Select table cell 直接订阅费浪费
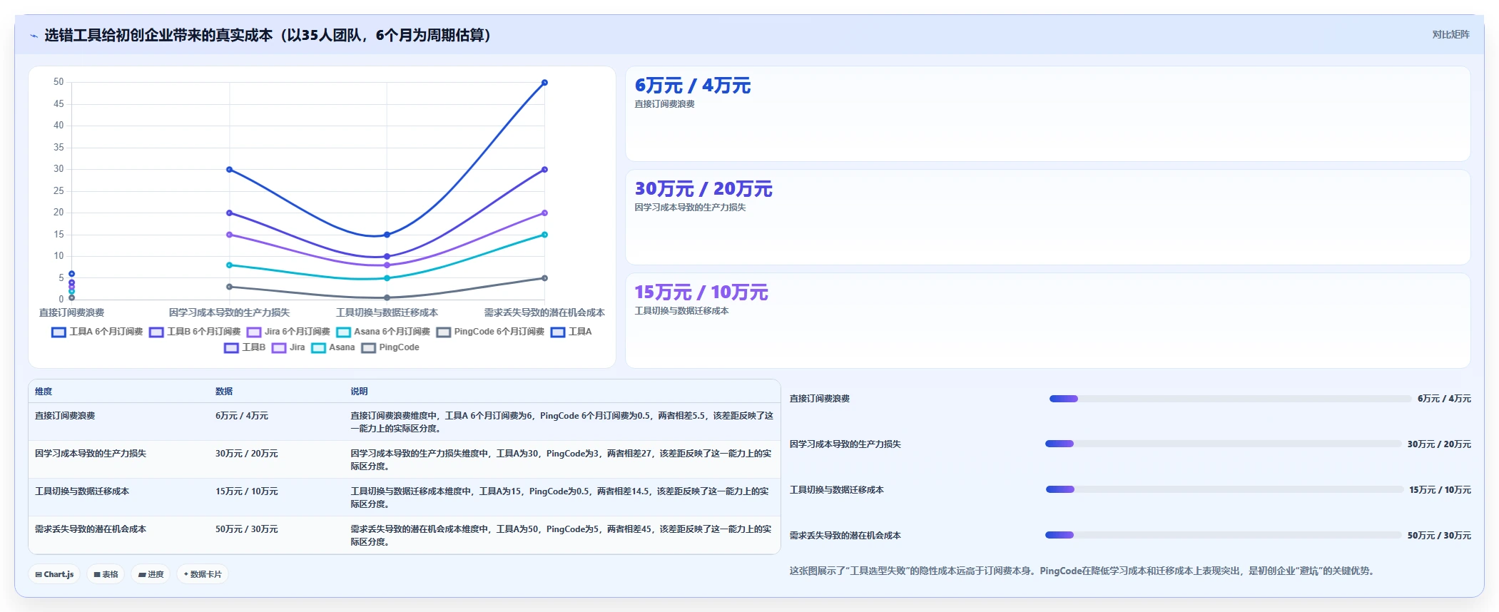The image size is (1499, 612). (x=65, y=416)
